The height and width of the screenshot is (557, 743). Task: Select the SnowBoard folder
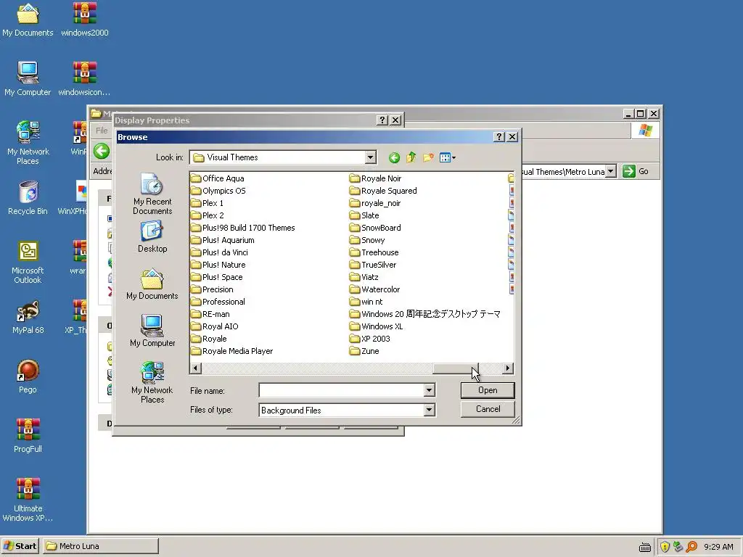point(375,228)
